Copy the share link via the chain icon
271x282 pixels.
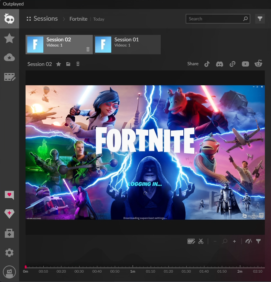233,64
